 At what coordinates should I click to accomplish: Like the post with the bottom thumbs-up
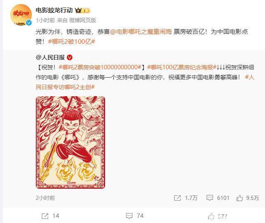[x=211, y=216]
